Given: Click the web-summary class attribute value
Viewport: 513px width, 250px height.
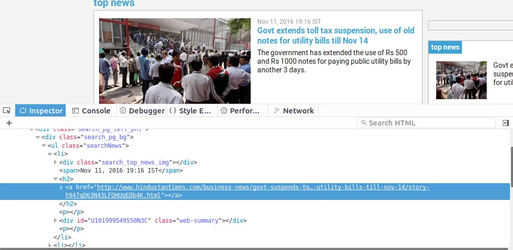Looking at the screenshot, I should pos(199,221).
